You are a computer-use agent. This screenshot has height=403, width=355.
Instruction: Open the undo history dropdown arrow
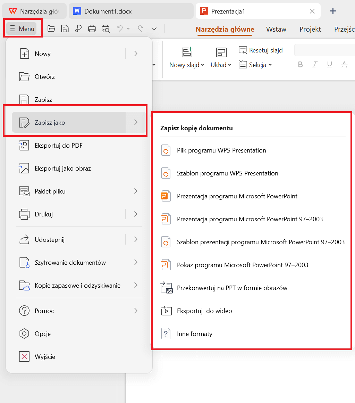[x=128, y=28]
